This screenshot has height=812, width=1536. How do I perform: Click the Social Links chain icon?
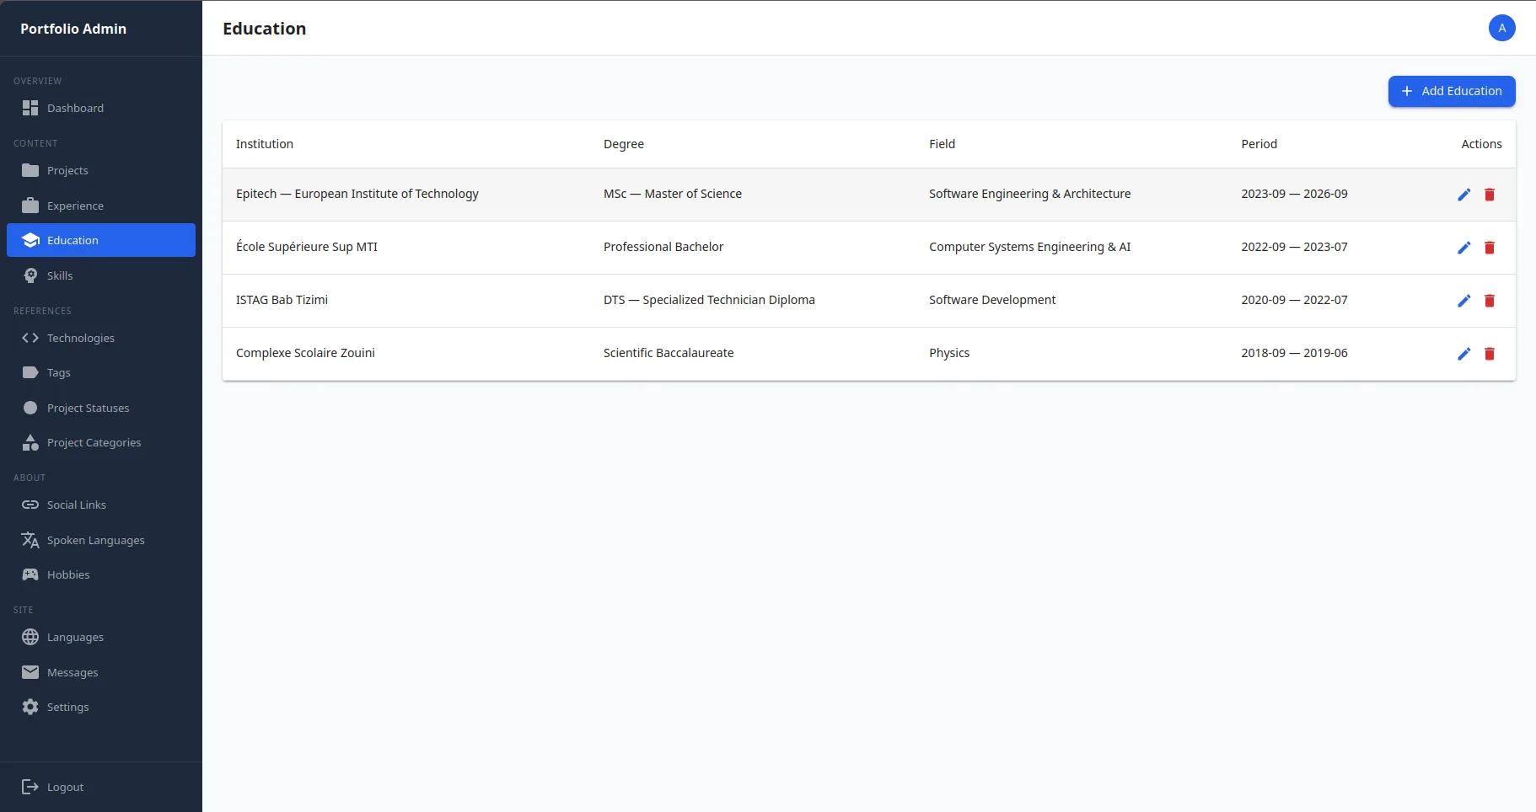[30, 505]
